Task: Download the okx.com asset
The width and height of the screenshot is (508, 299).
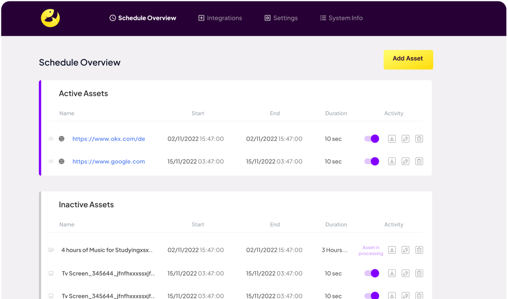Action: point(392,139)
